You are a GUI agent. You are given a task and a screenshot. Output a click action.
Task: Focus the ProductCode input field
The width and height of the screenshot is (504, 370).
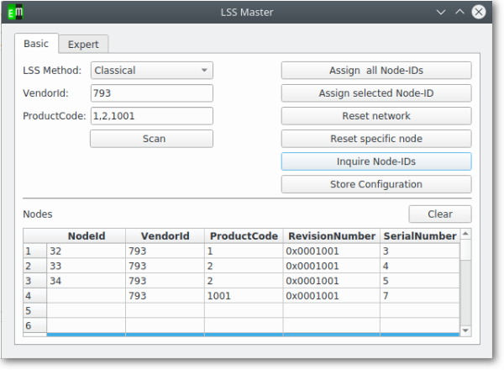(x=152, y=116)
